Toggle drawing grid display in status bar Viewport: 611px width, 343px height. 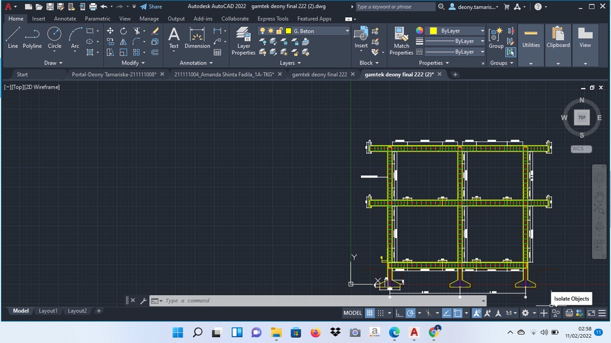point(369,313)
